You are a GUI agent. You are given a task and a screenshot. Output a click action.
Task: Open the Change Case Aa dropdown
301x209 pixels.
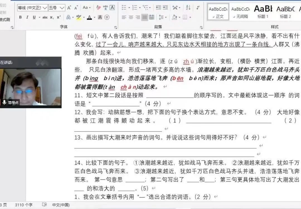pos(87,8)
